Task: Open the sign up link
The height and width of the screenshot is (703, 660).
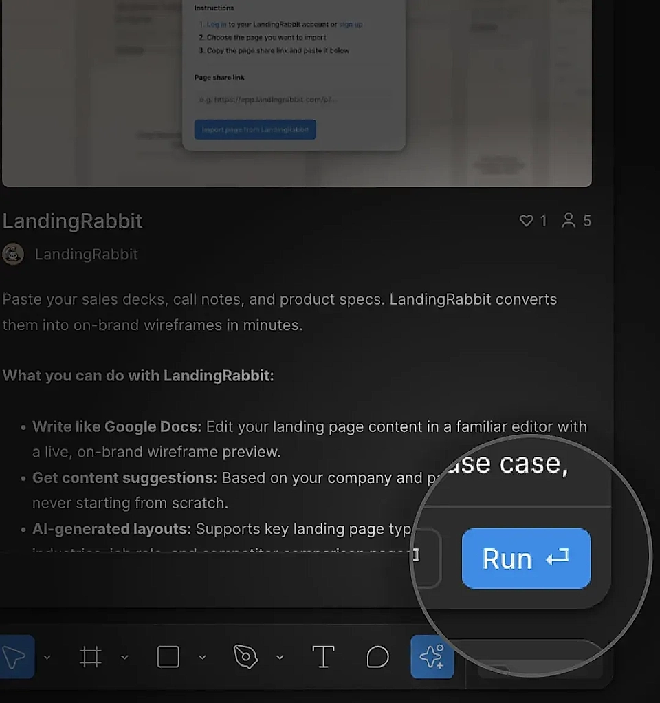Action: (x=351, y=24)
